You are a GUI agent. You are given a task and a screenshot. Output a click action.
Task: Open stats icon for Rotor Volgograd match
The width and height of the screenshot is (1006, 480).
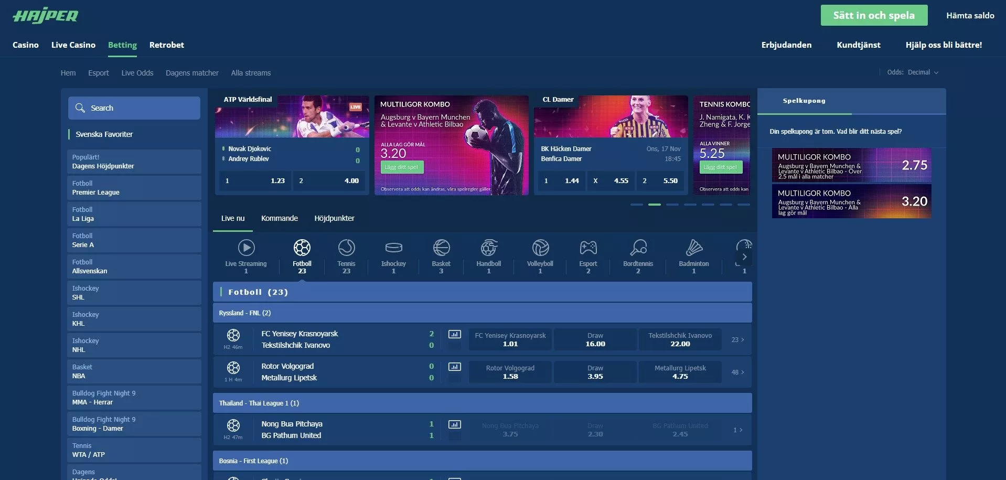tap(455, 367)
